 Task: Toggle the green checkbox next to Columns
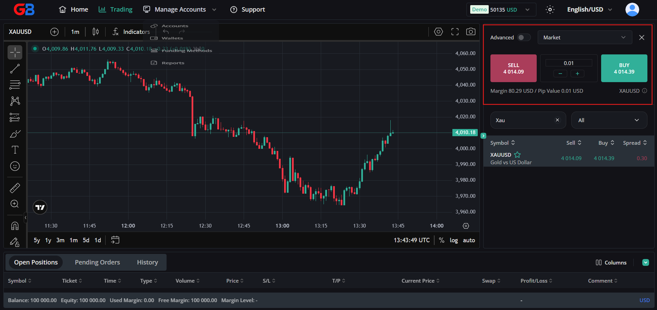(x=646, y=262)
